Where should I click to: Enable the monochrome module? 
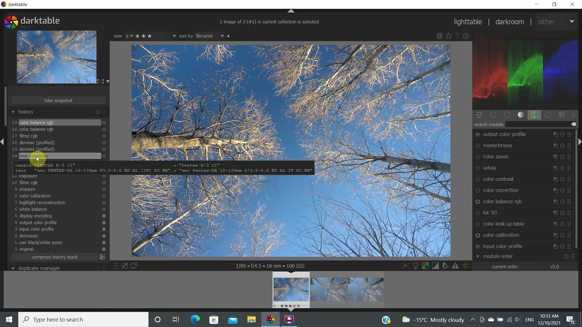[477, 146]
